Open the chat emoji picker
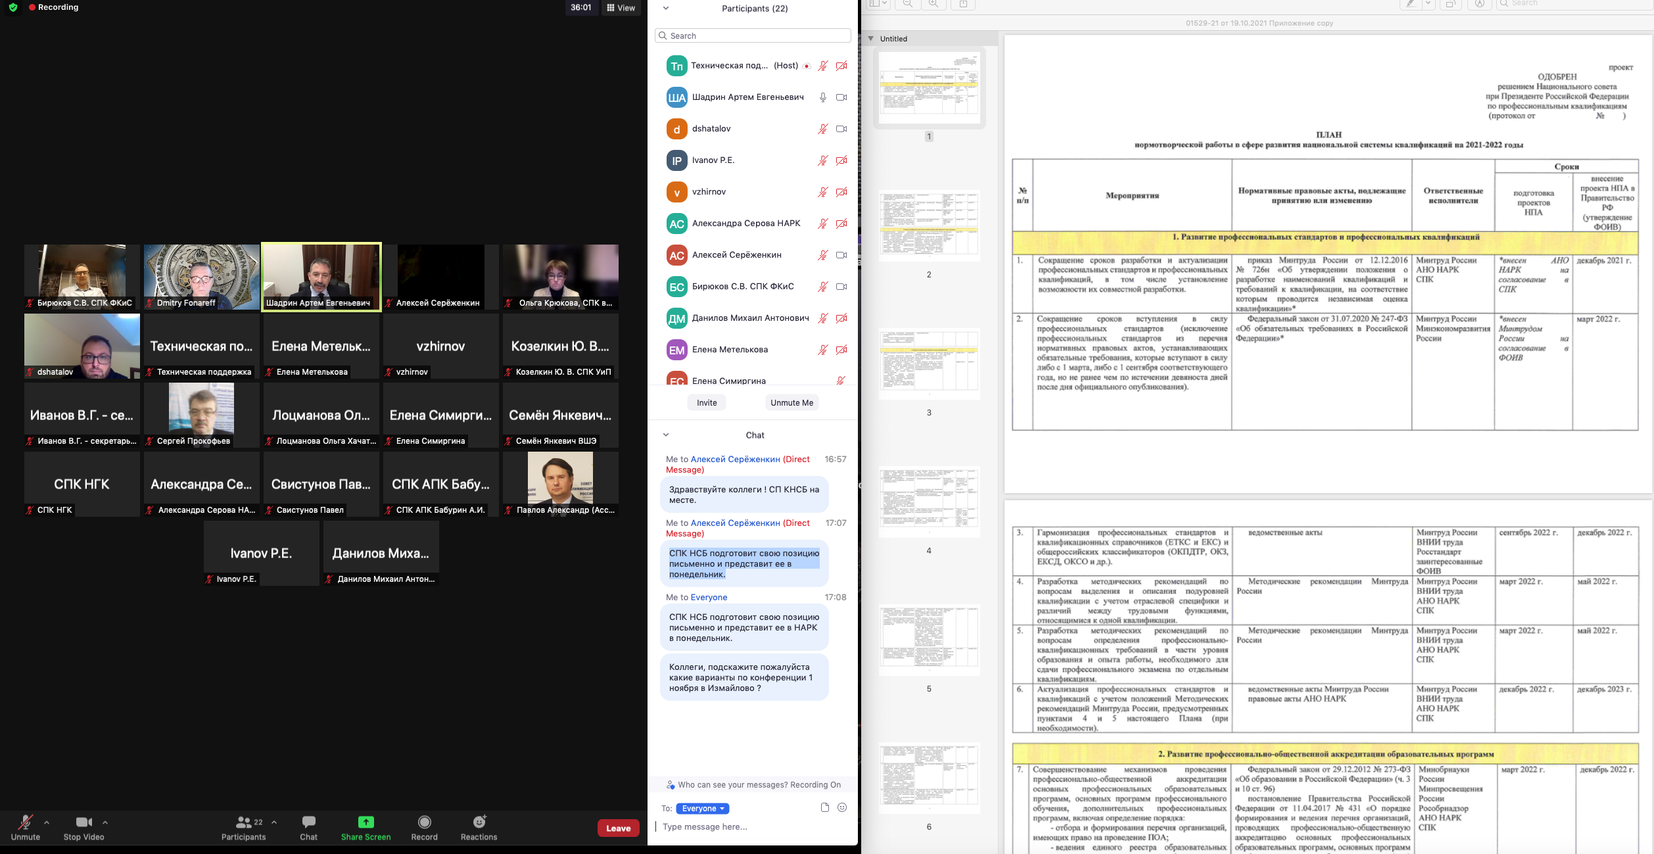Viewport: 1654px width, 854px height. [x=842, y=807]
